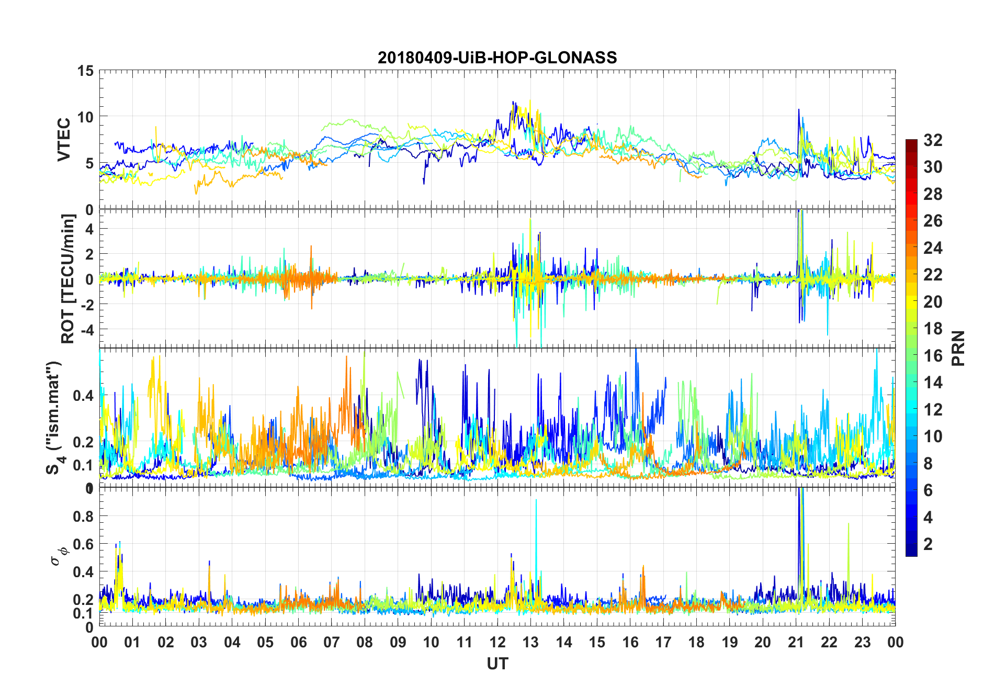Image resolution: width=995 pixels, height=696 pixels.
Task: Select the 4 tick on the ROT axis
Action: 89,229
